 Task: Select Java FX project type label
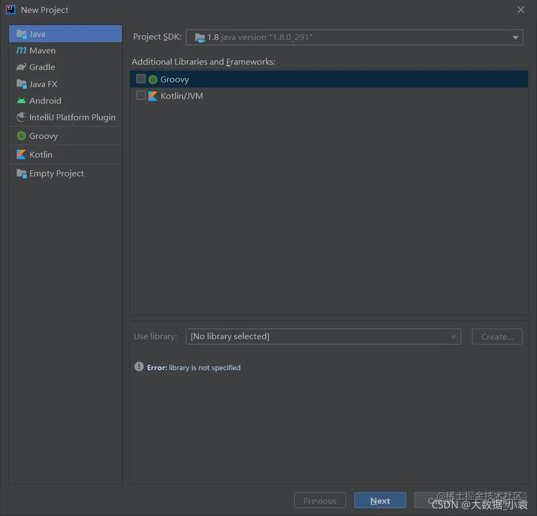click(43, 84)
